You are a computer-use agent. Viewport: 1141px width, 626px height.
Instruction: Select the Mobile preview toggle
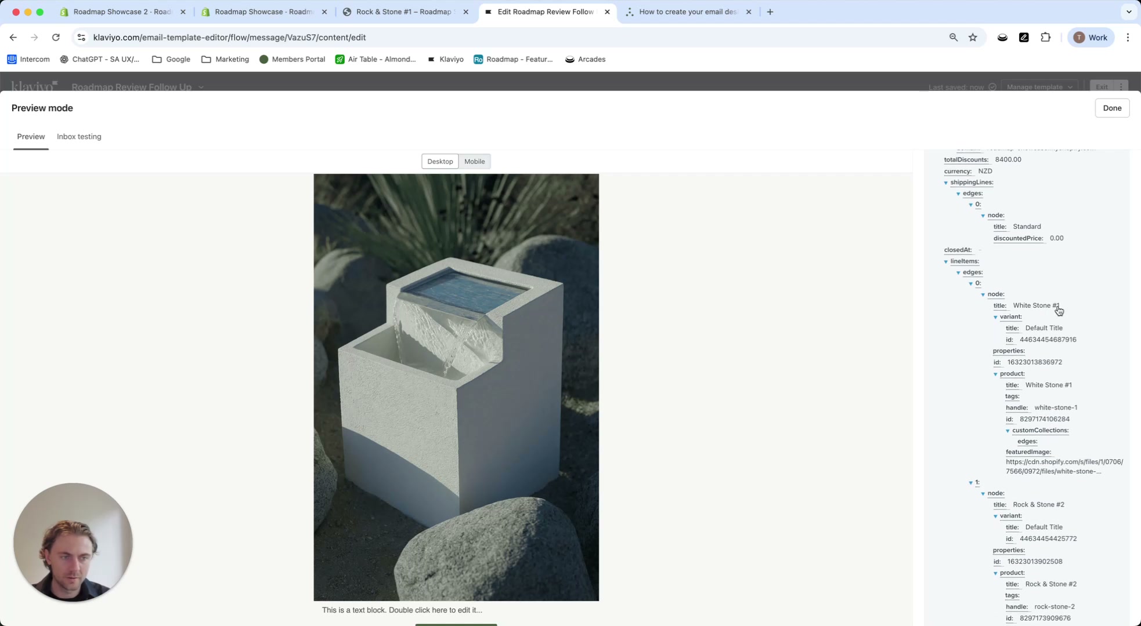(474, 161)
